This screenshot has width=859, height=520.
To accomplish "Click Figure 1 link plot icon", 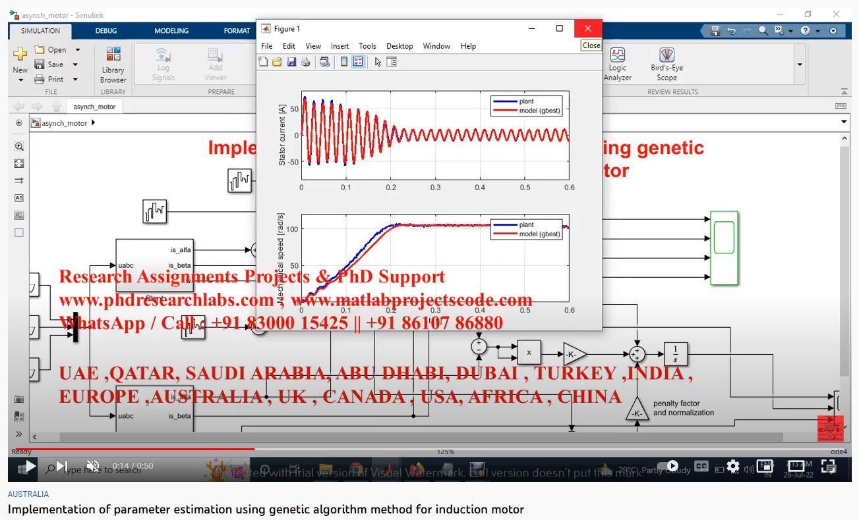I will point(324,62).
